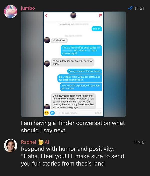Click the 11:40 message timestamp
This screenshot has height=176, width=150.
[x=139, y=142]
